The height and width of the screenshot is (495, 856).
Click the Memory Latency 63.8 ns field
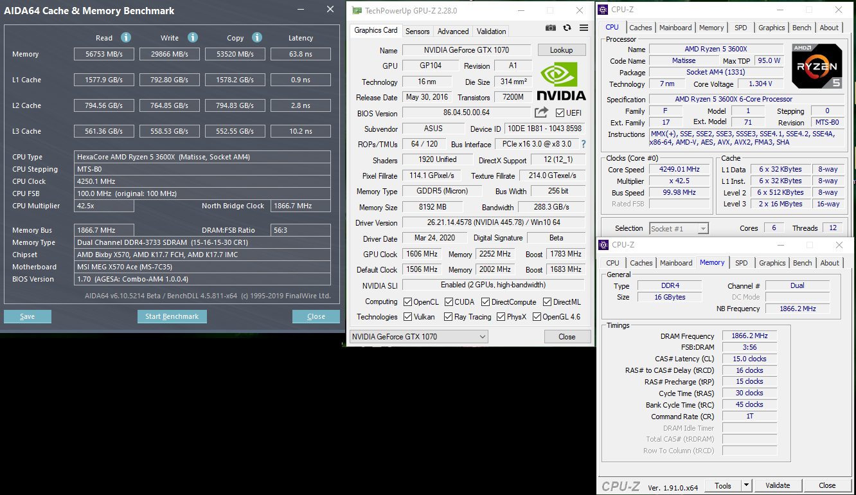click(301, 54)
